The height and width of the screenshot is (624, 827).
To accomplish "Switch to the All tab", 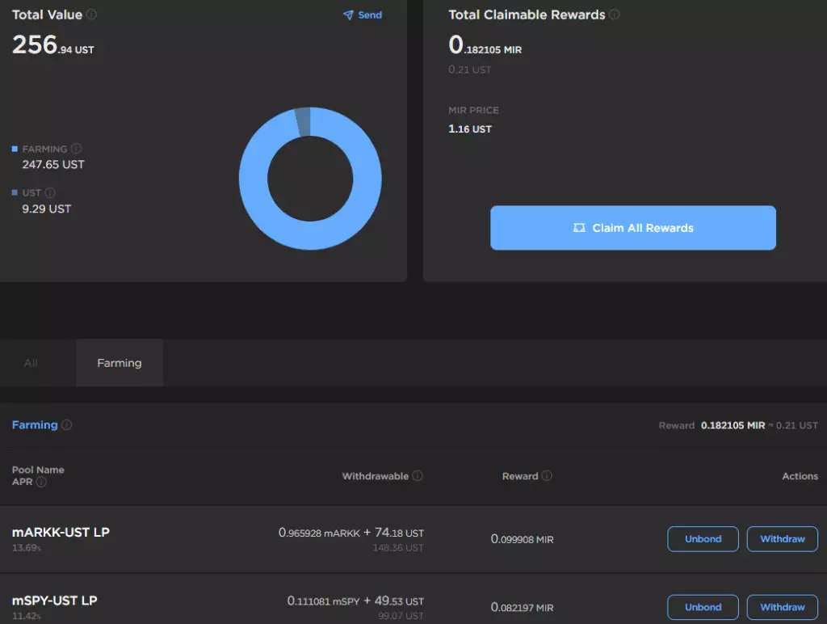I will (31, 363).
